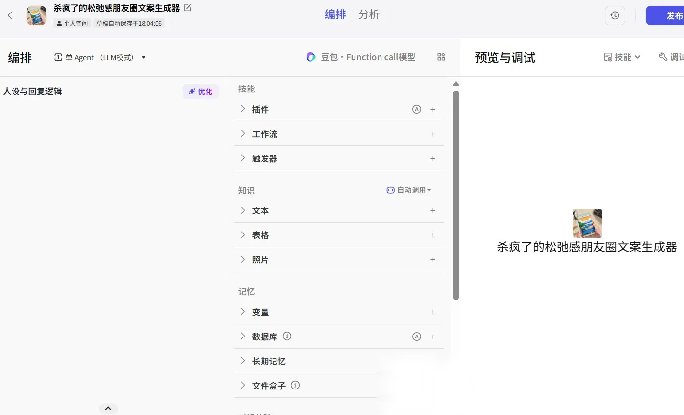Open version history clock icon
684x415 pixels.
pos(615,15)
